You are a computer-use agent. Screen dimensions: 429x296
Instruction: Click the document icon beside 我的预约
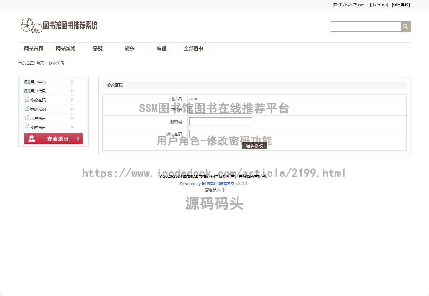(27, 108)
